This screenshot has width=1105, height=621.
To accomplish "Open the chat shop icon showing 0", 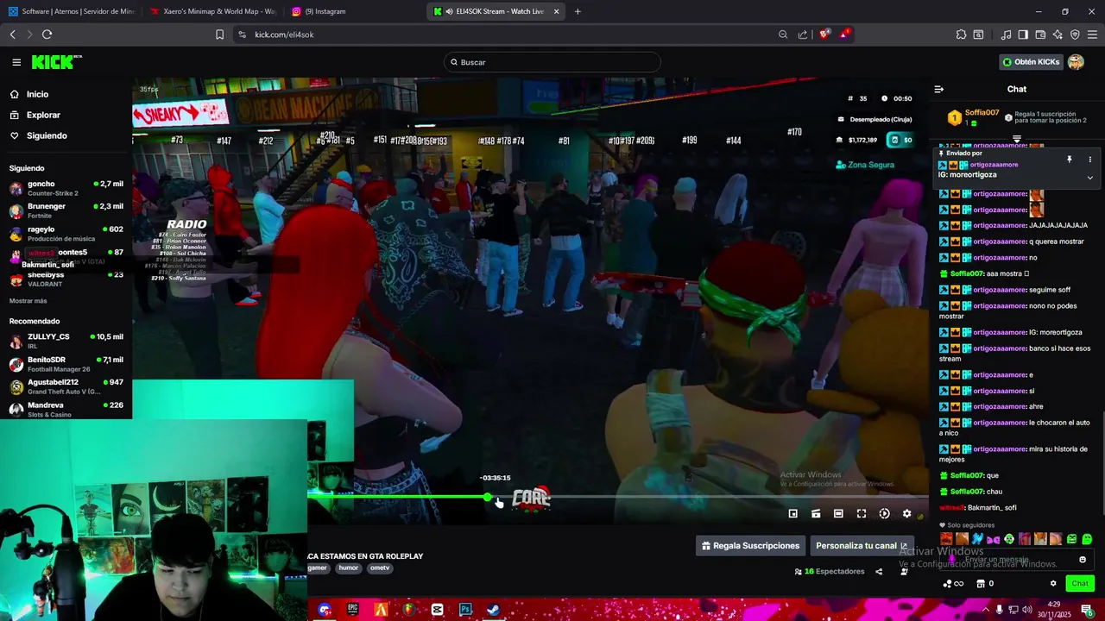I will point(984,584).
